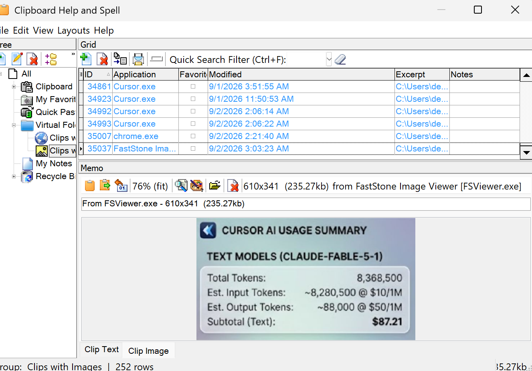Image resolution: width=532 pixels, height=371 pixels.
Task: Click the Favorite column header
Action: (193, 75)
